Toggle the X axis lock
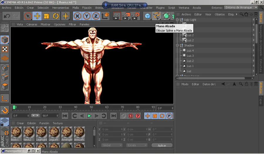This screenshot has height=154, width=264. (x=77, y=16)
